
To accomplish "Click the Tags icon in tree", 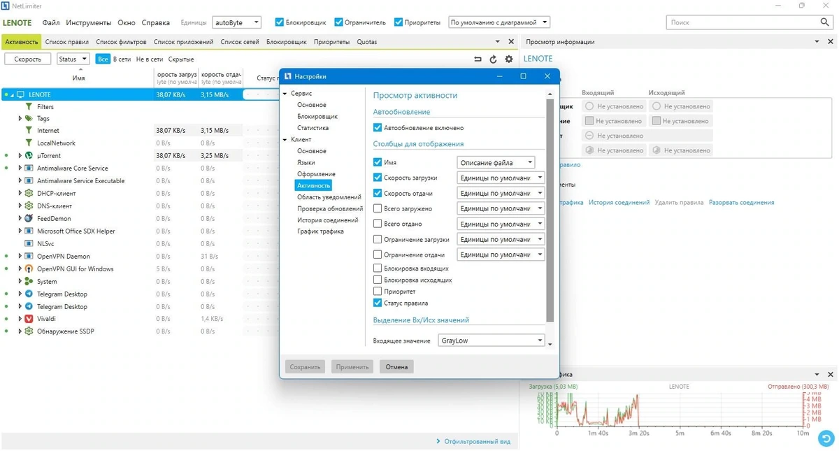I will [29, 119].
